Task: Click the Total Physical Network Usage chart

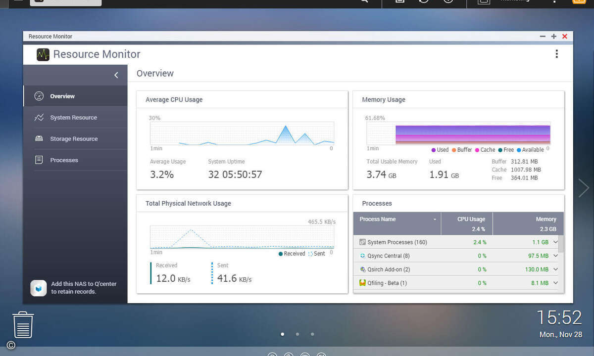Action: (x=242, y=237)
